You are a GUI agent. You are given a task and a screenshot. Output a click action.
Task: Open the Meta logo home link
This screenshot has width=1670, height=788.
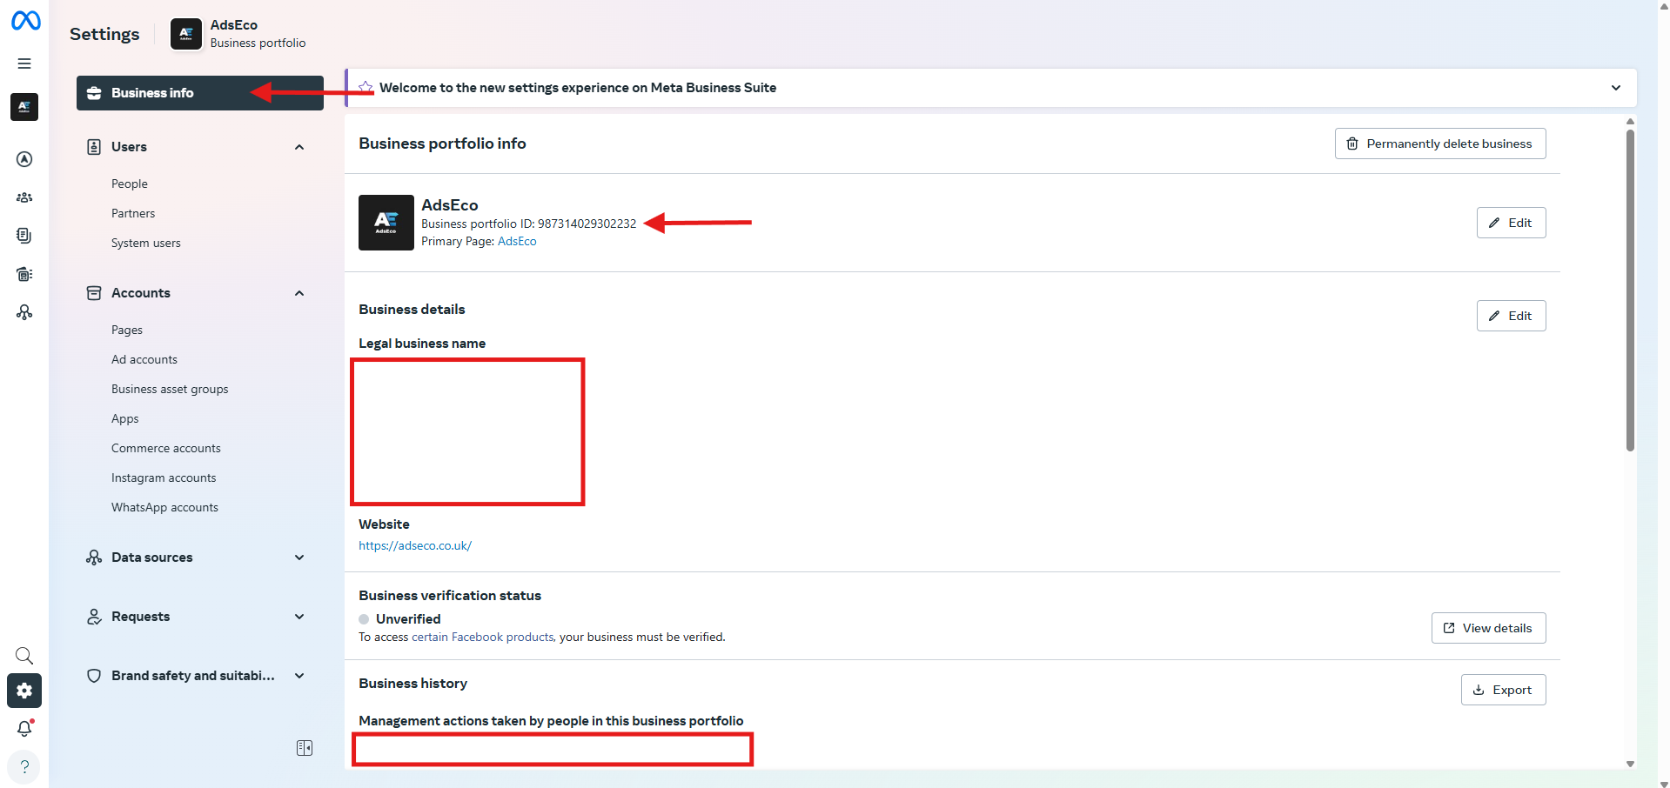(25, 19)
